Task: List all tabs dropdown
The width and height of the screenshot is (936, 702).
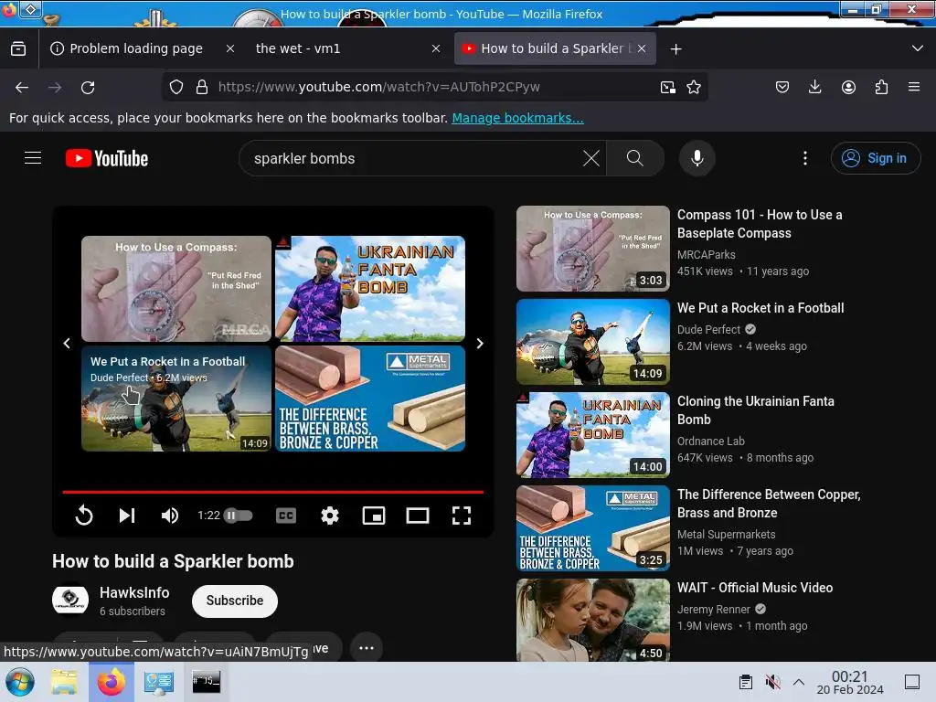Action: (918, 48)
